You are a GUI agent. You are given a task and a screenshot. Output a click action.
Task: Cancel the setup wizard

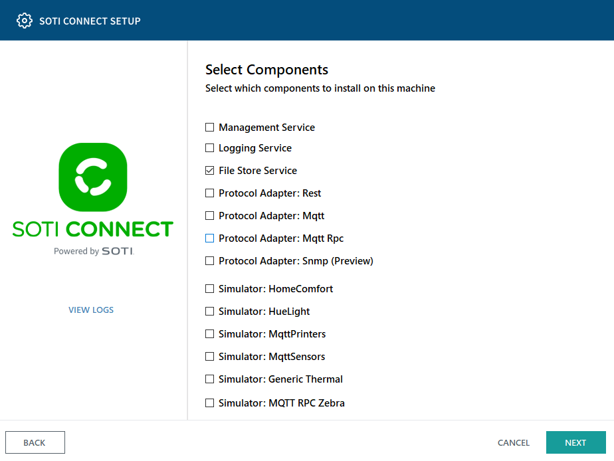[x=514, y=442]
